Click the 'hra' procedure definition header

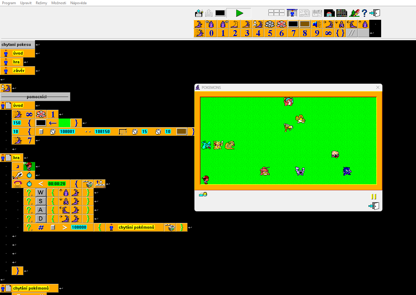(x=12, y=158)
